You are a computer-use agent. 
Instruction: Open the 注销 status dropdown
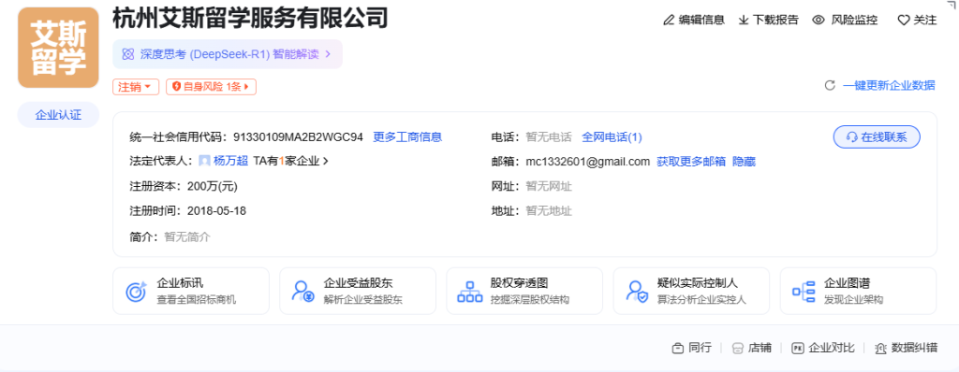[136, 87]
